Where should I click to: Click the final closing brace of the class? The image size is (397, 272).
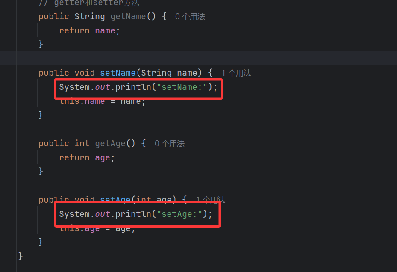coord(21,256)
